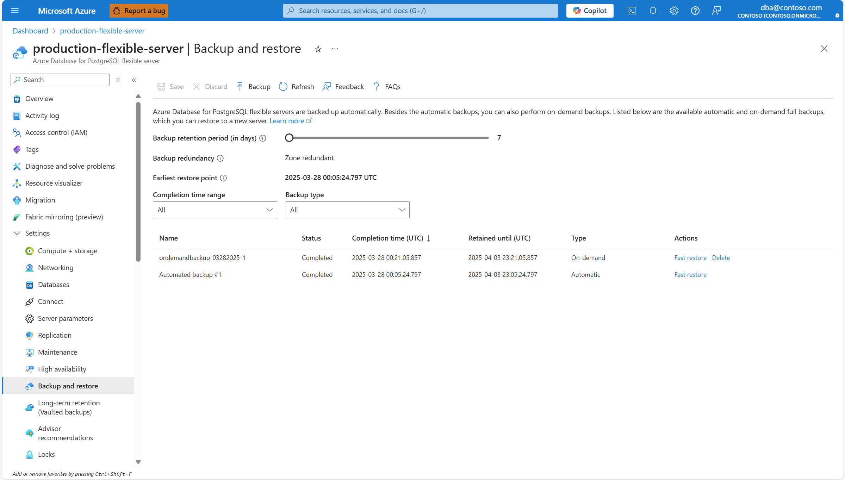Collapse the left sidebar menu
Screen dimensions: 845x480
[134, 80]
